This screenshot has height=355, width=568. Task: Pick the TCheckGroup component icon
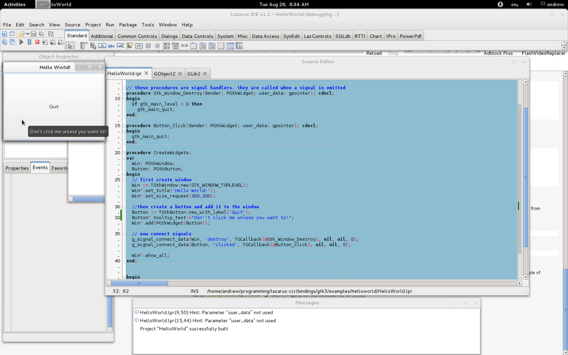click(212, 46)
